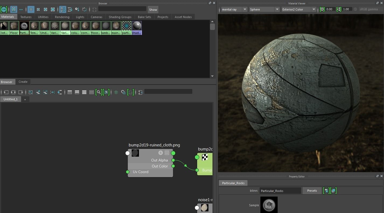Switch to the Create tab

23,82
